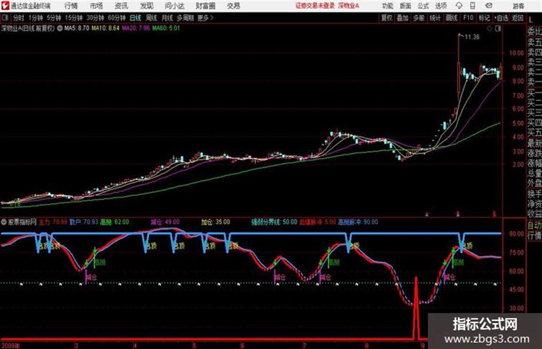Click the 复权 toolbar button
542x349 pixels.
387,18
